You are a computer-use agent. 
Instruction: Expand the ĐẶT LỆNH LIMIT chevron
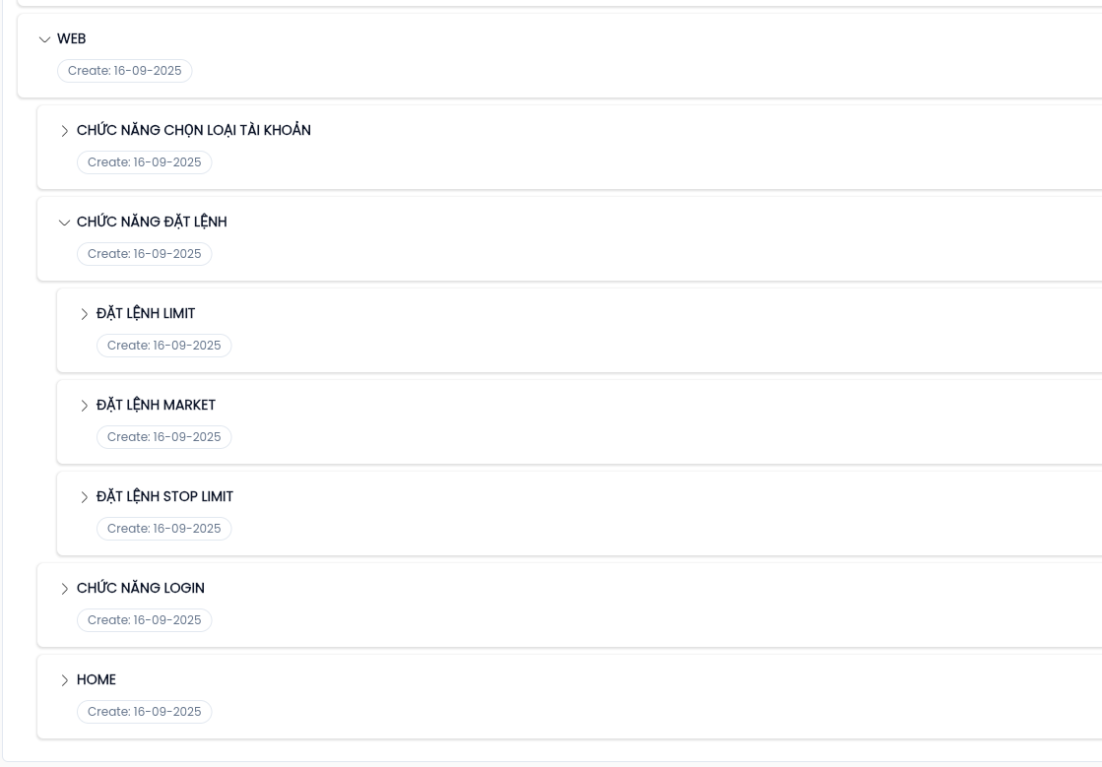pyautogui.click(x=85, y=314)
